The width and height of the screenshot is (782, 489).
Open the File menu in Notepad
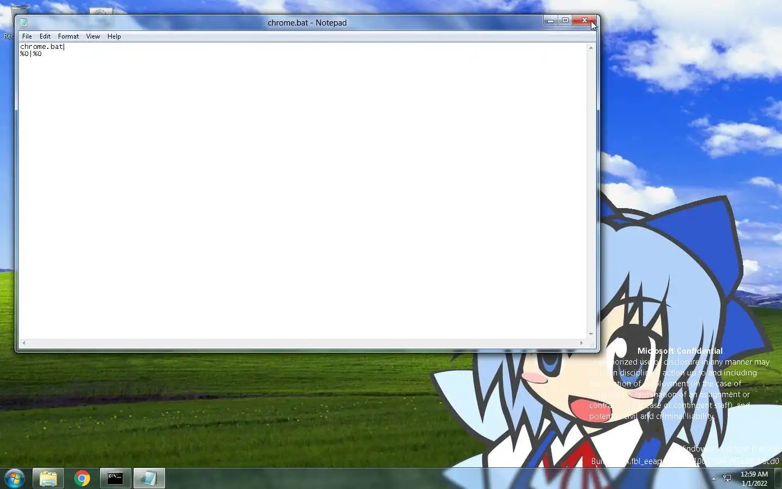click(x=27, y=36)
